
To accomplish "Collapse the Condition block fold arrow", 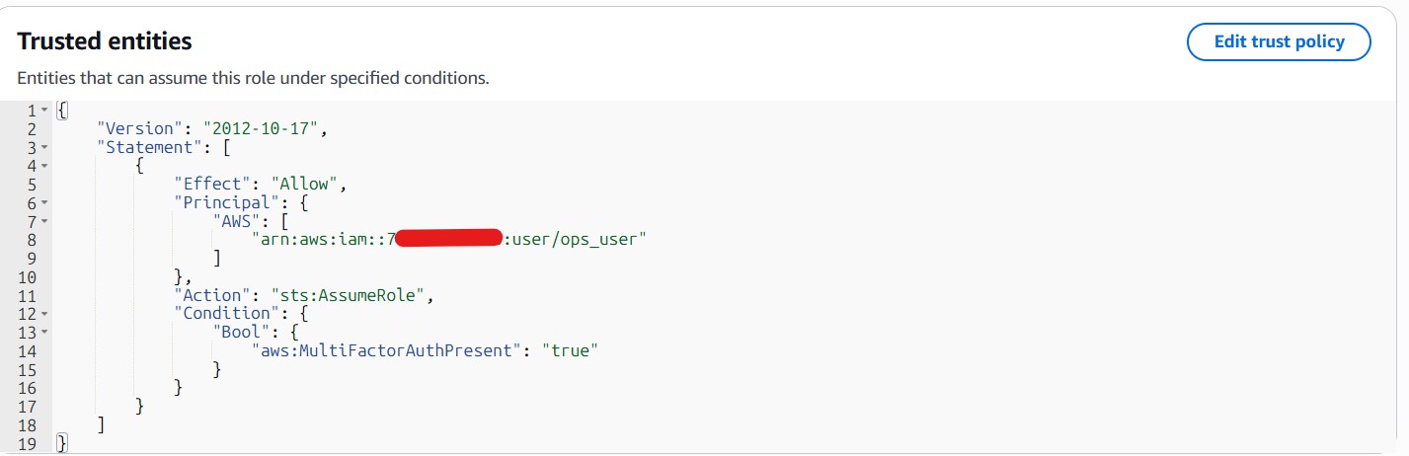I will pos(44,313).
